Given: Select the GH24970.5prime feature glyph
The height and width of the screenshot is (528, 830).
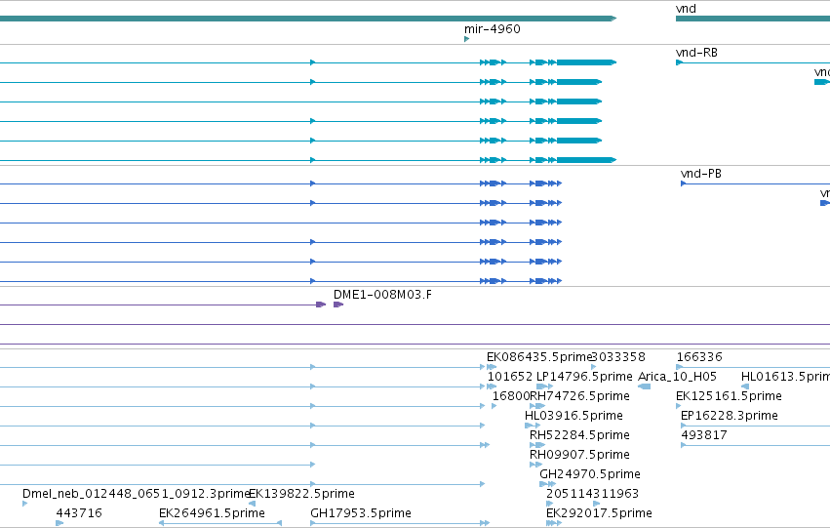Looking at the screenshot, I should 548,485.
